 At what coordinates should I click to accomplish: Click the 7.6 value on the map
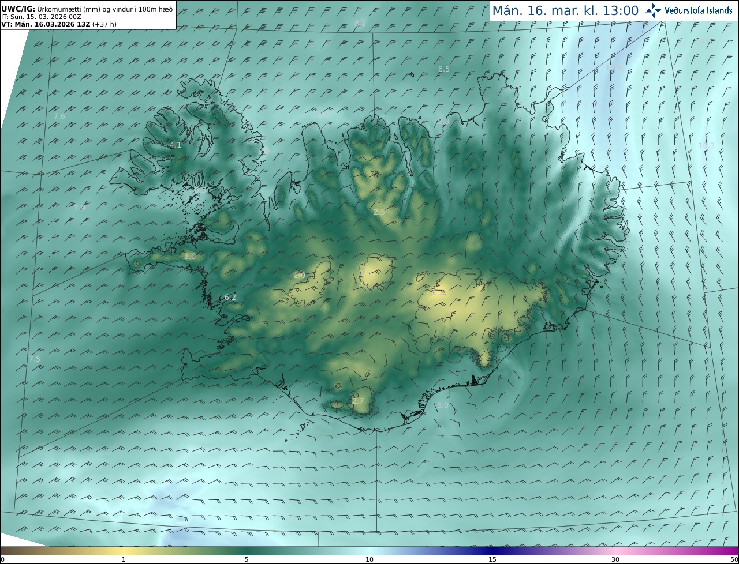point(59,116)
